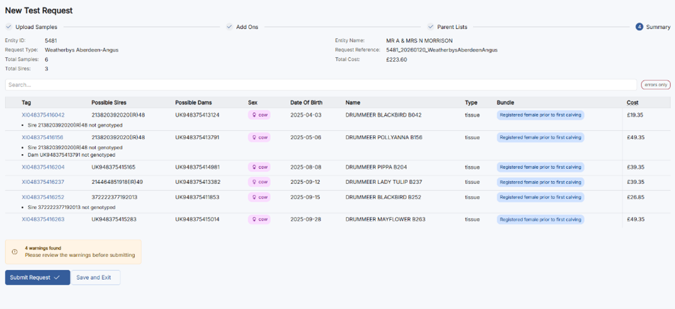This screenshot has width=675, height=309.
Task: Click the Date Of Birth column header
Action: [306, 103]
